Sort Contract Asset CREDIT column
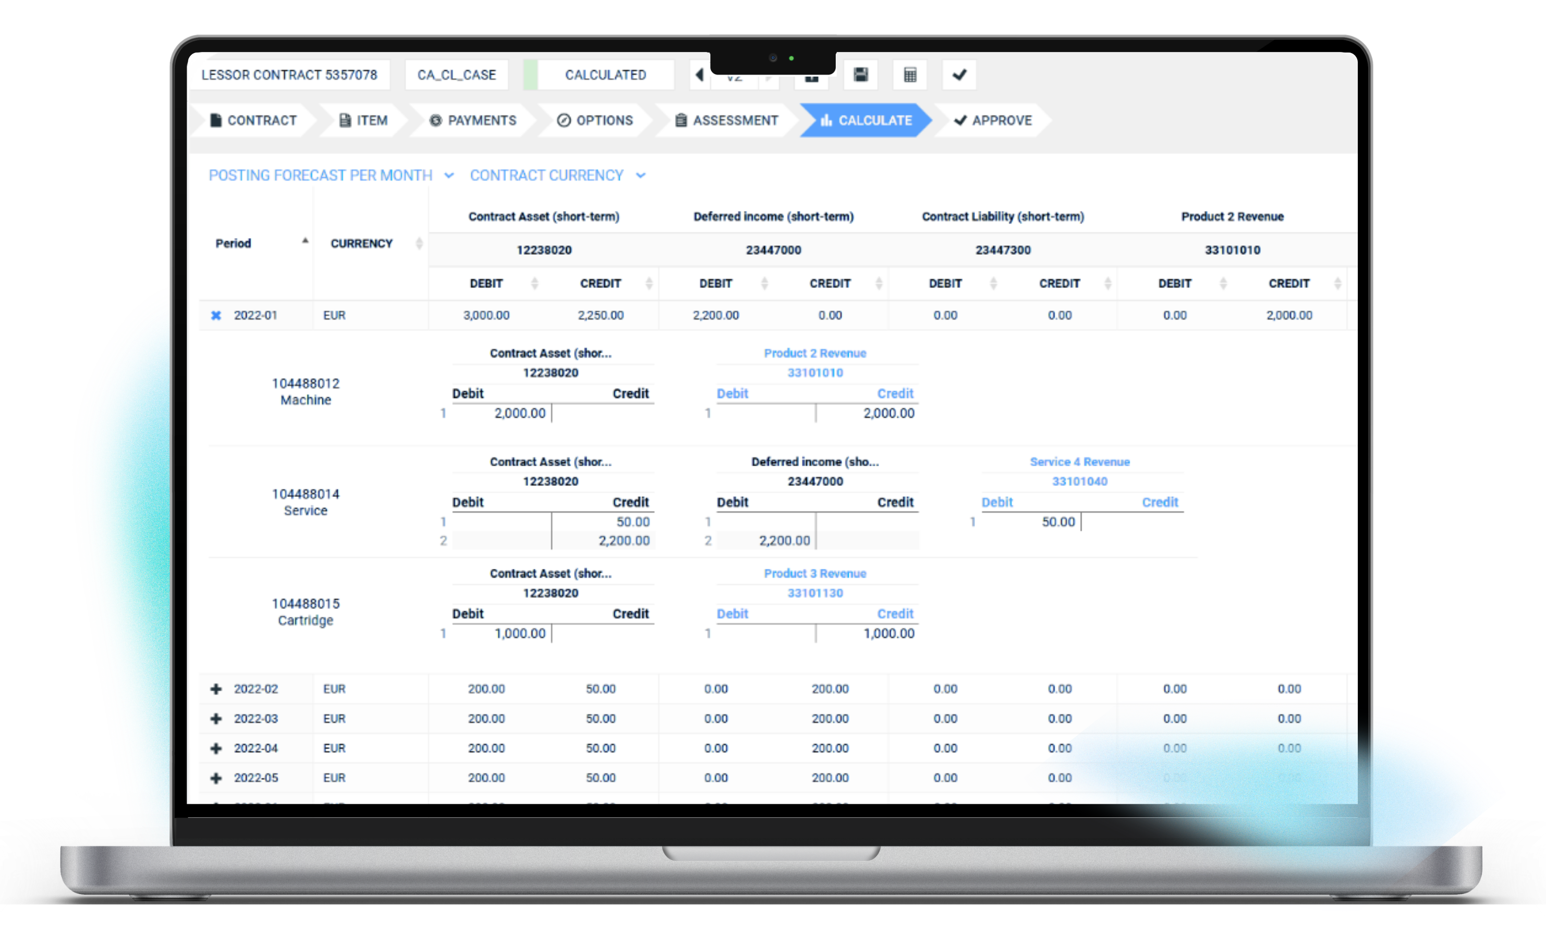Image resolution: width=1546 pixels, height=946 pixels. click(x=649, y=283)
